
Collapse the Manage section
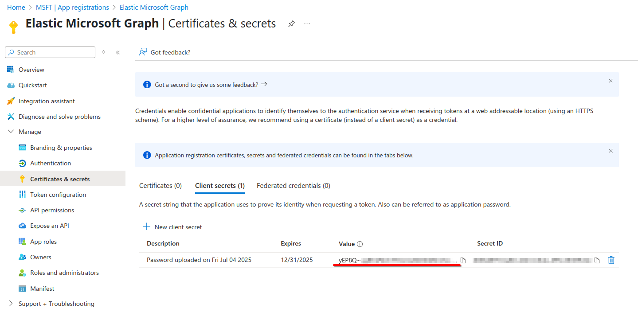click(11, 131)
